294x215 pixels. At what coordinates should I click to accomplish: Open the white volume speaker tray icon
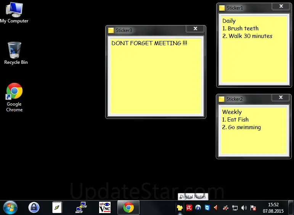(244, 208)
